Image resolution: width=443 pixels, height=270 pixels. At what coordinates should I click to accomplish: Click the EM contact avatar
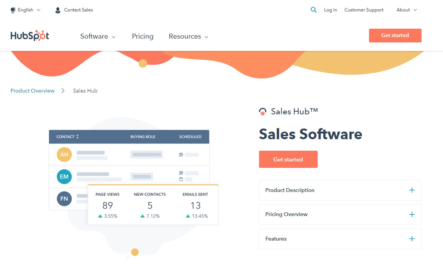pos(64,176)
